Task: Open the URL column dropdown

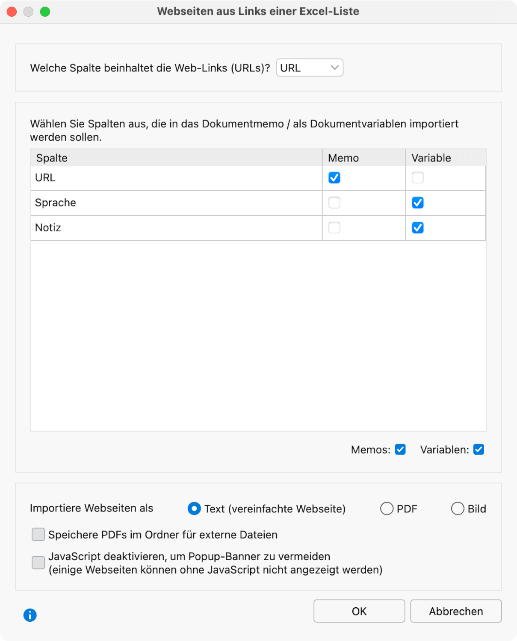Action: (310, 68)
